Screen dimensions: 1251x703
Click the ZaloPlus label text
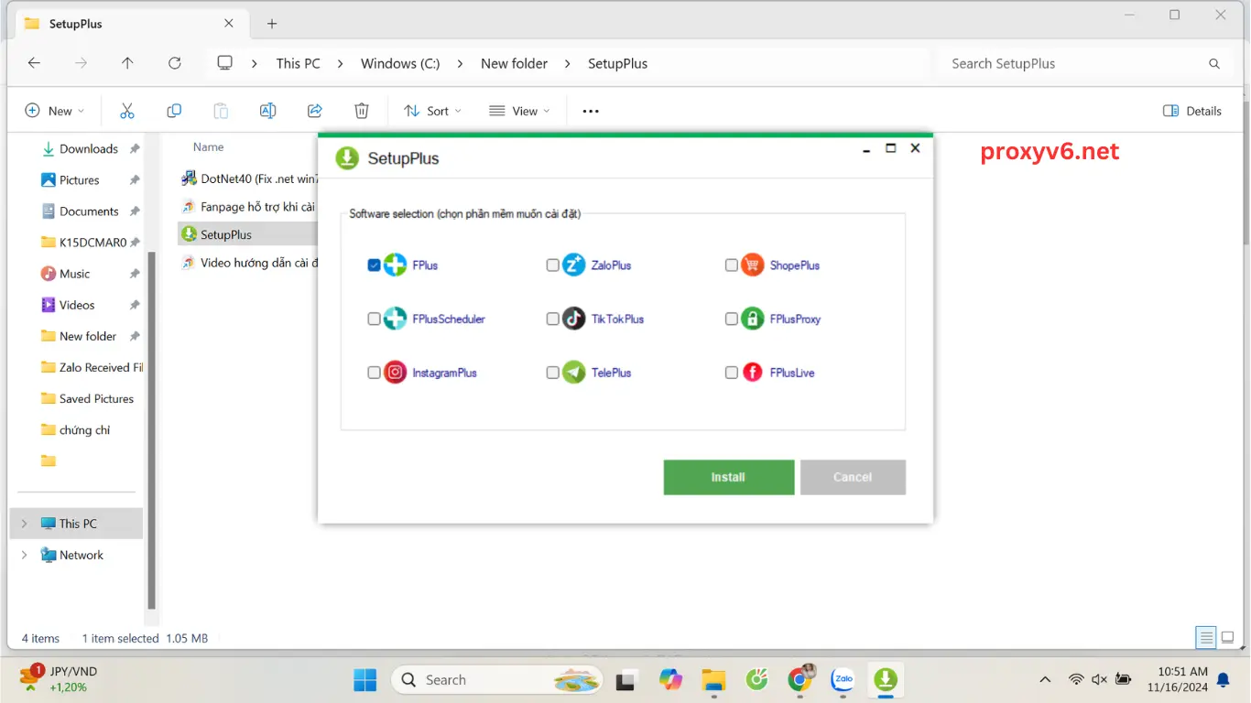coord(611,265)
